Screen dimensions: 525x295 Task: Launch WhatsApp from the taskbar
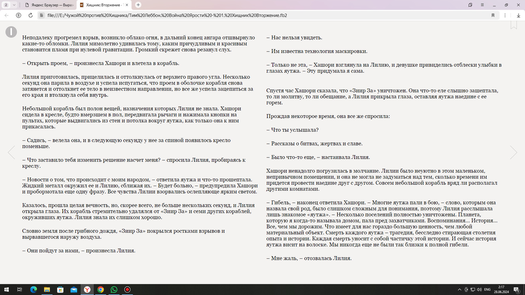(114, 289)
